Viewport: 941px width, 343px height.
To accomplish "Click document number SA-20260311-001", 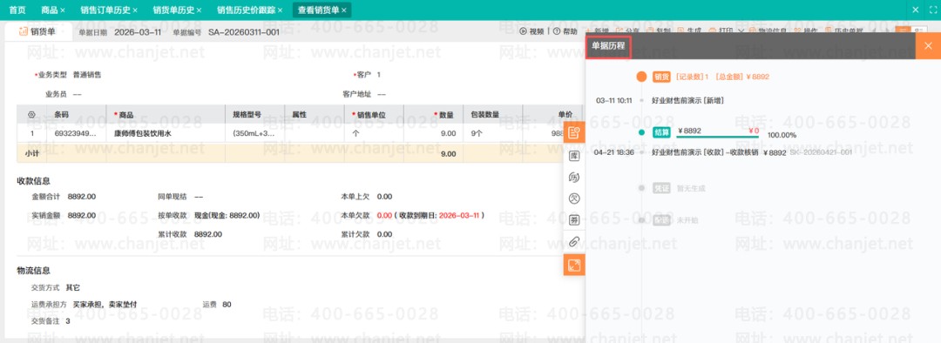I will click(x=244, y=32).
